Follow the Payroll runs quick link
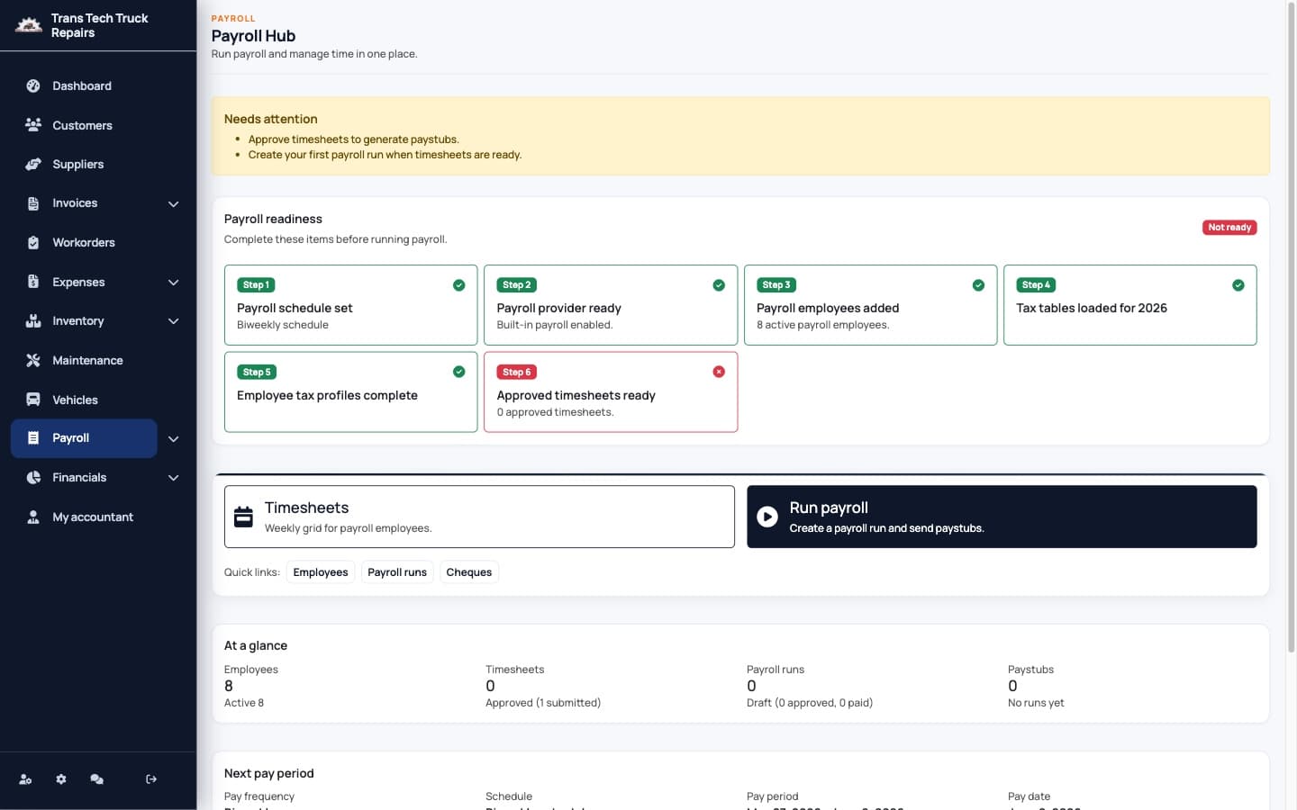Image resolution: width=1297 pixels, height=810 pixels. [397, 572]
